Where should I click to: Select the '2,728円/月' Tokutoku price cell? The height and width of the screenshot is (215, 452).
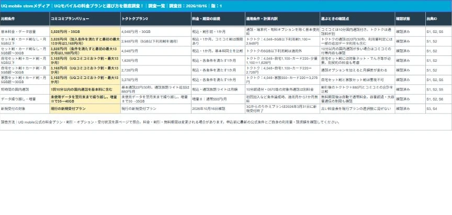pos(156,70)
